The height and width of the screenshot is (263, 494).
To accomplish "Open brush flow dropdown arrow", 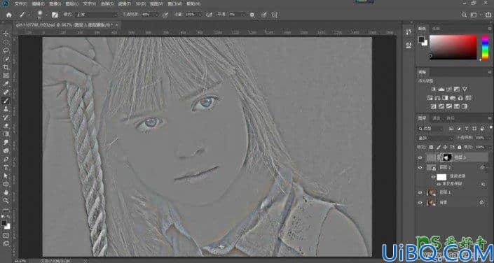I will [200, 15].
